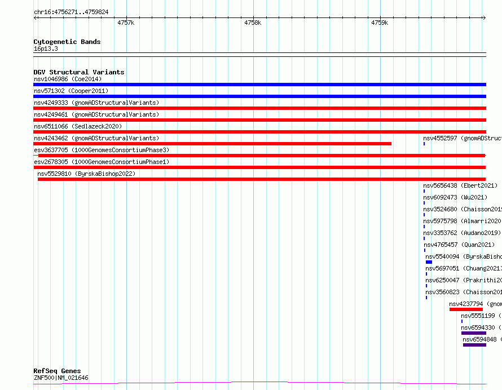Click the ZNF500|NM_021646 gene label
Image resolution: width=502 pixels, height=390 pixels.
[x=61, y=378]
